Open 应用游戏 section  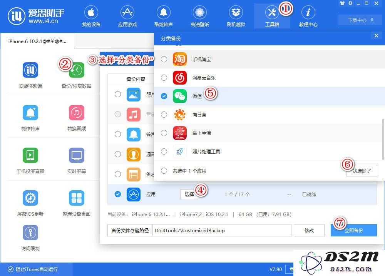tap(127, 16)
